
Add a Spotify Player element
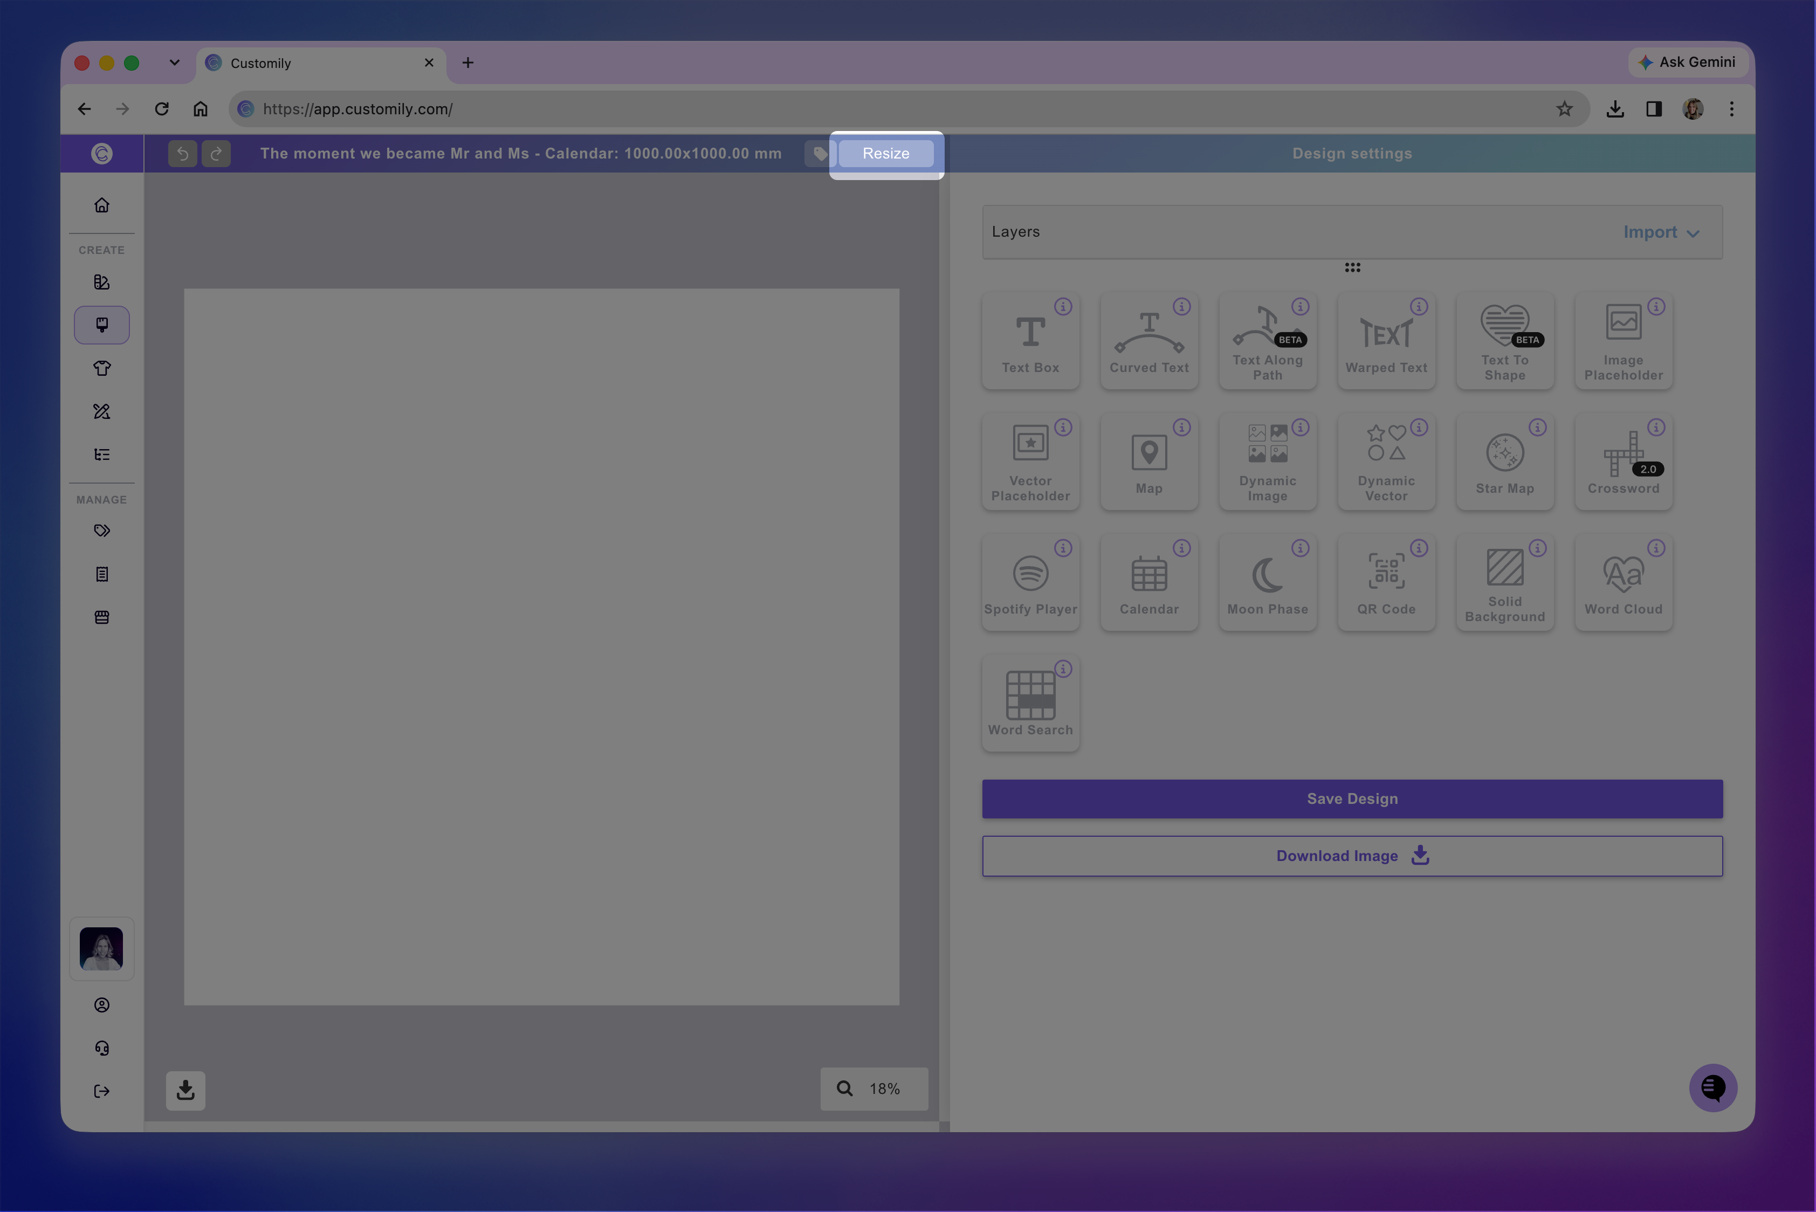tap(1030, 582)
